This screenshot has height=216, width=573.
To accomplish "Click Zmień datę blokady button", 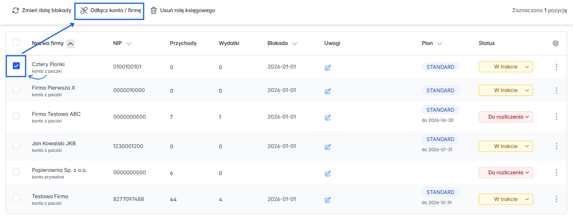I will coord(42,10).
